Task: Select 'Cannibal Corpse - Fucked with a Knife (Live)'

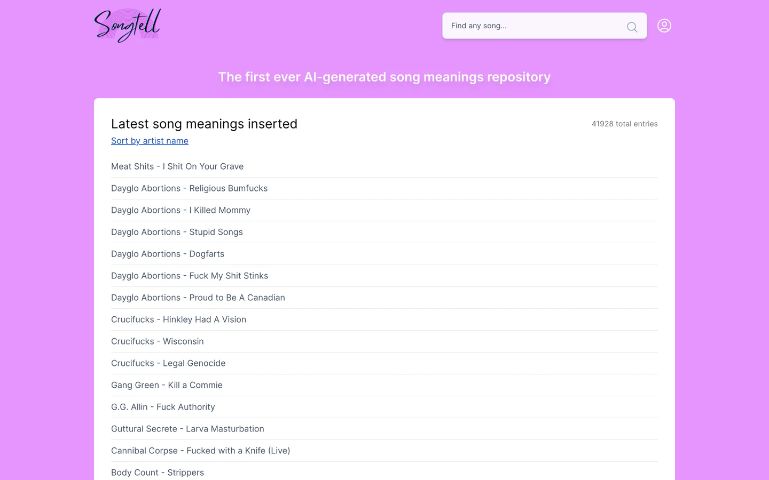Action: [201, 451]
